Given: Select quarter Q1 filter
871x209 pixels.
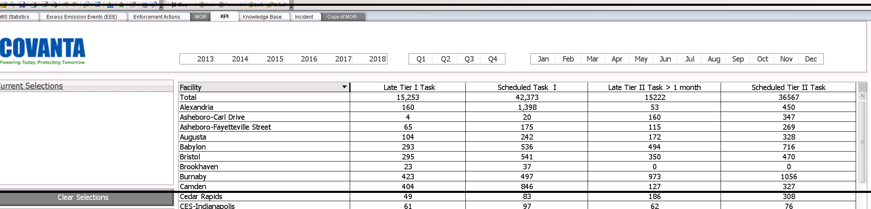Looking at the screenshot, I should tap(421, 59).
